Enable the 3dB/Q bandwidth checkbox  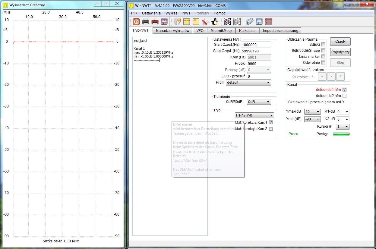click(x=323, y=45)
